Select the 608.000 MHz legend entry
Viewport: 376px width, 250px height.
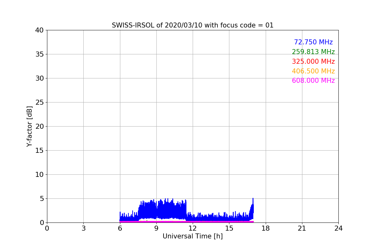click(x=313, y=81)
